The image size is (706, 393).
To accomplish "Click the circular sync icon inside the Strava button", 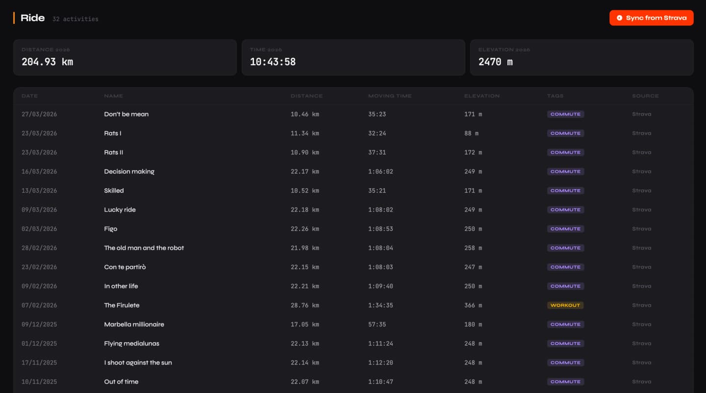I will click(619, 18).
